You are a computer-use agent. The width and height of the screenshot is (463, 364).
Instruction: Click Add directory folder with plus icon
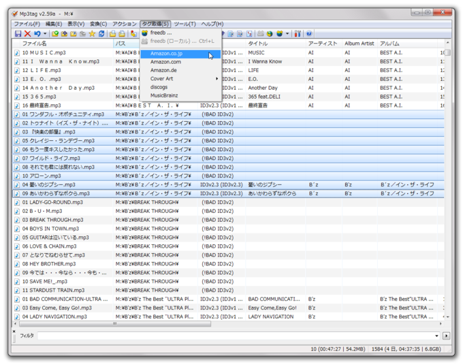64,33
